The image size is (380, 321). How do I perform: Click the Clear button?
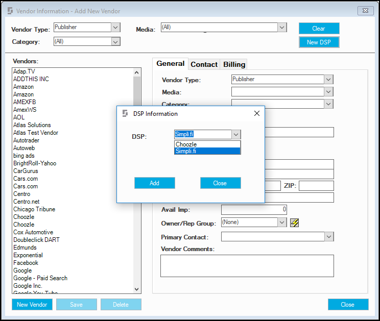point(319,29)
